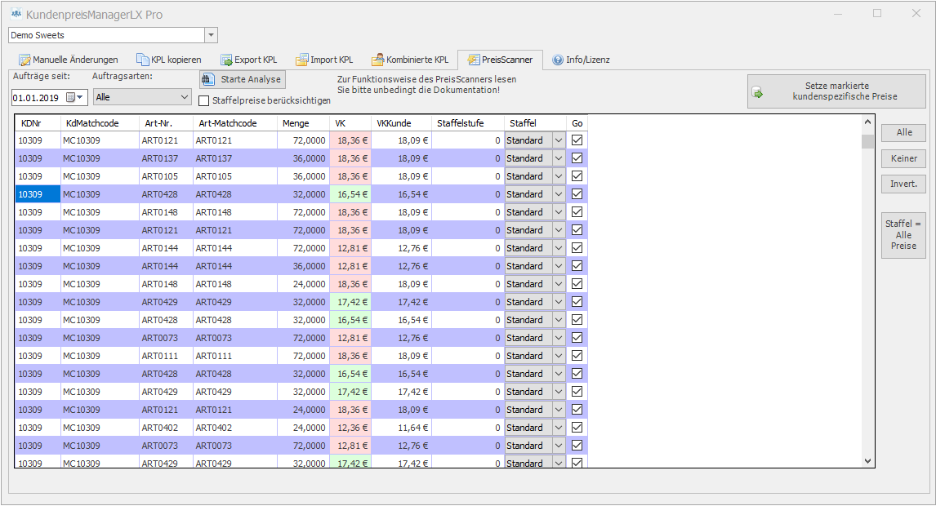Image resolution: width=936 pixels, height=506 pixels.
Task: Sort by the VKKunde column header
Action: [393, 123]
